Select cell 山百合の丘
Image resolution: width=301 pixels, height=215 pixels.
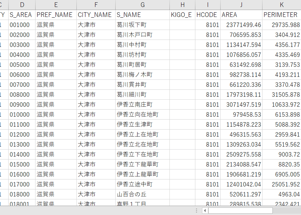142,194
